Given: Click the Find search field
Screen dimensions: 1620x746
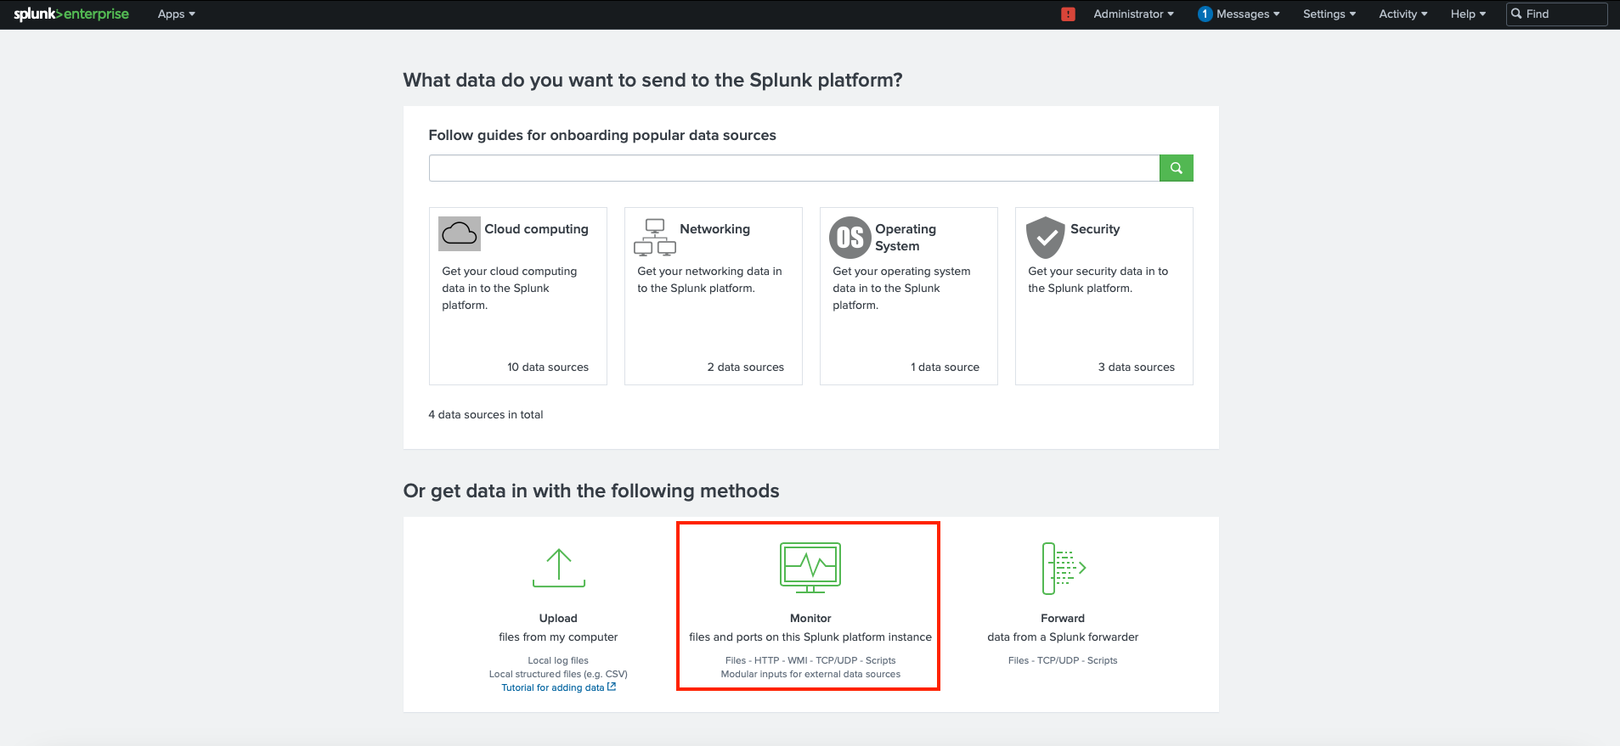Looking at the screenshot, I should [x=1556, y=14].
